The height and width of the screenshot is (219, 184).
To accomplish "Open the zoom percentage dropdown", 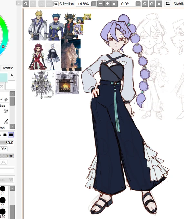I will pos(94,4).
